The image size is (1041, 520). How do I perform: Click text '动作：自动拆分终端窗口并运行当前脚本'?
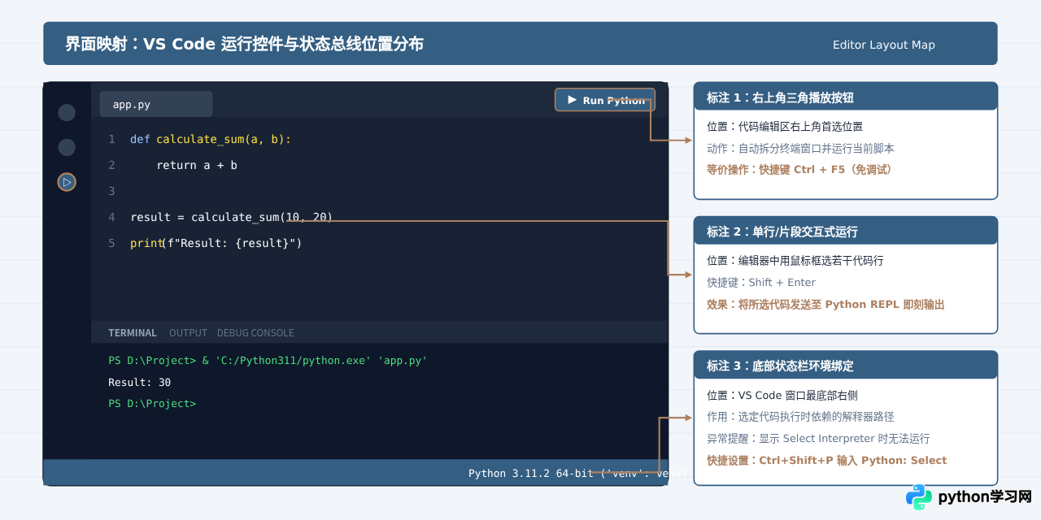point(800,149)
